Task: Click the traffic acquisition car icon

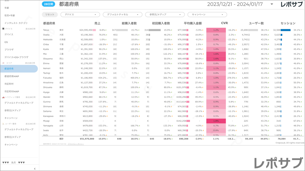Action: coord(3,97)
